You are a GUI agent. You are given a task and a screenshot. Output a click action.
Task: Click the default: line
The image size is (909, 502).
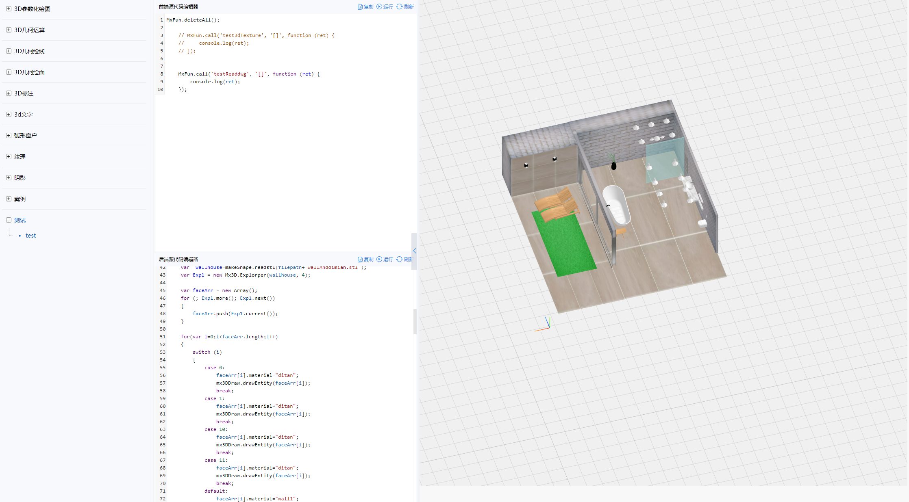[216, 491]
